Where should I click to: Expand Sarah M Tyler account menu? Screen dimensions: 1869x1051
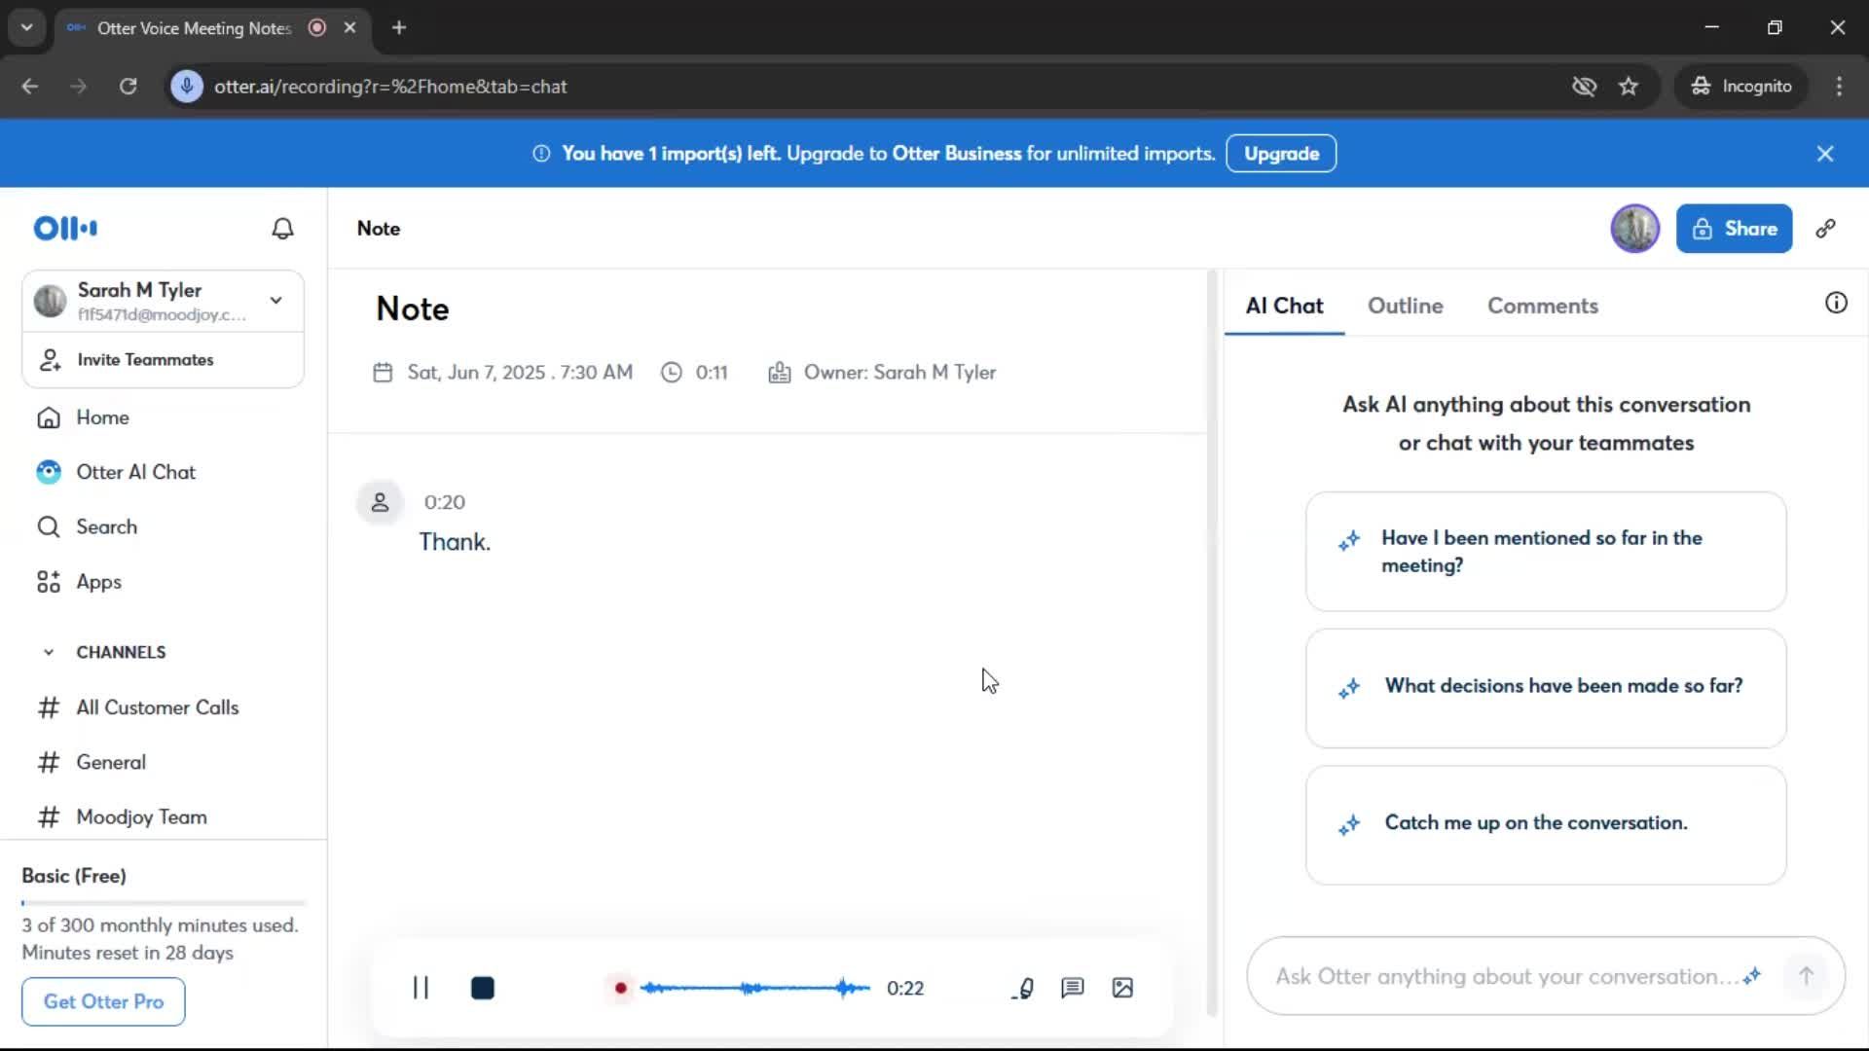[276, 301]
